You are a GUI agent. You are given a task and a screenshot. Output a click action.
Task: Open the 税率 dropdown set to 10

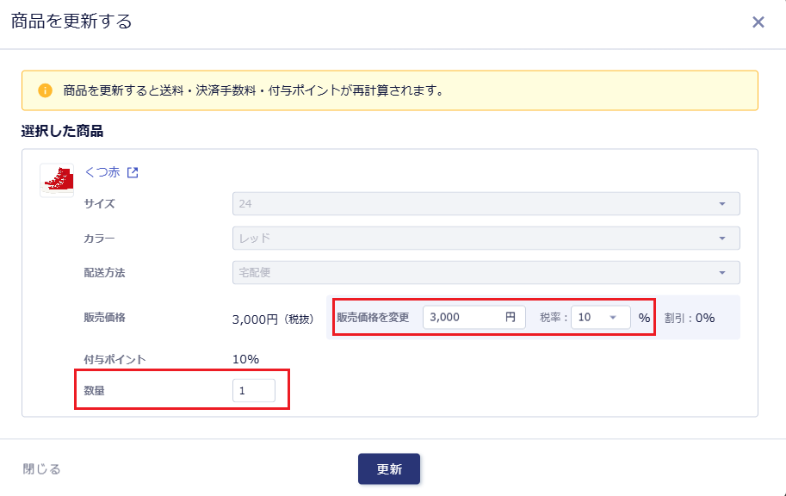point(600,317)
